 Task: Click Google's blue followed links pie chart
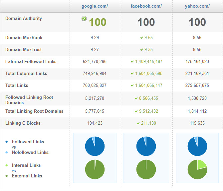pos(95,146)
